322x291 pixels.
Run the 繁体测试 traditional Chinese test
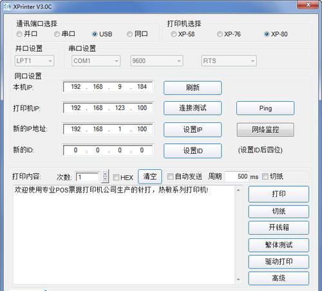coord(279,245)
